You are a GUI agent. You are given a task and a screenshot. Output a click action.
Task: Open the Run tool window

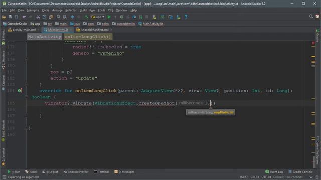[x=14, y=172]
